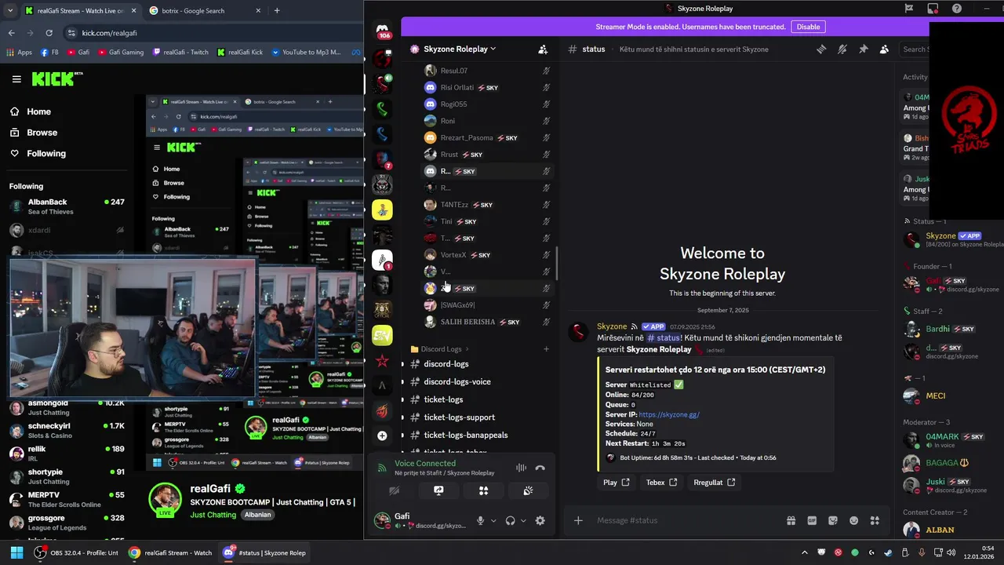Viewport: 1004px width, 565px height.
Task: Open the gift icon in message bar
Action: [x=791, y=520]
